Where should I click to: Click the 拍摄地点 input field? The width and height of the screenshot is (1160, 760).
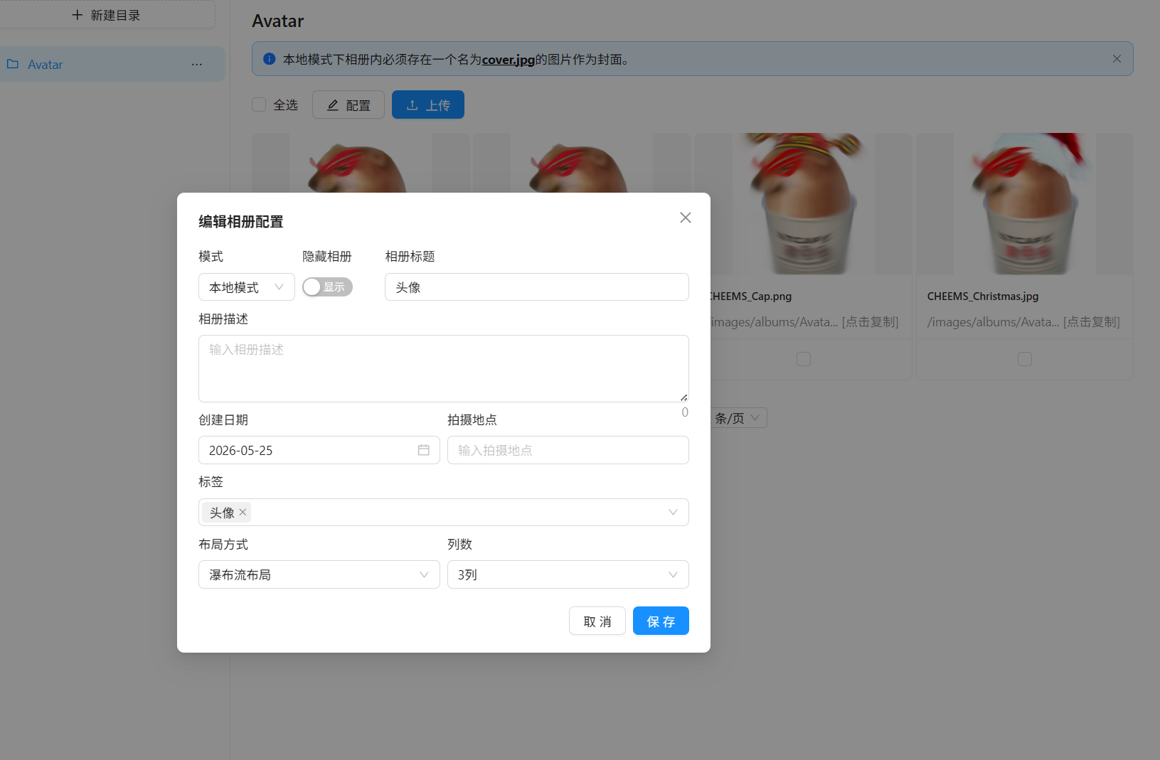coord(568,450)
